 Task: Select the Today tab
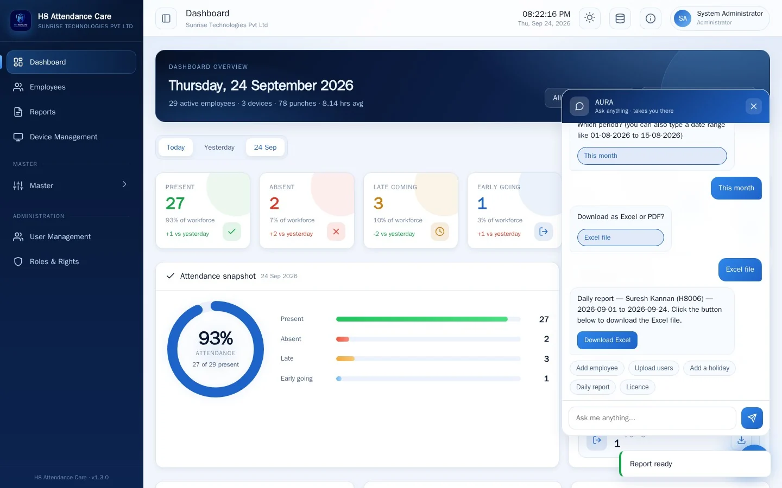pyautogui.click(x=175, y=147)
